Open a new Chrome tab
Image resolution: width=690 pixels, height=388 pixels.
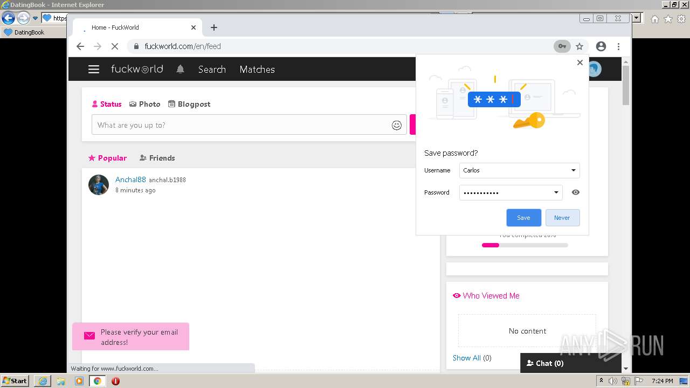(x=214, y=27)
